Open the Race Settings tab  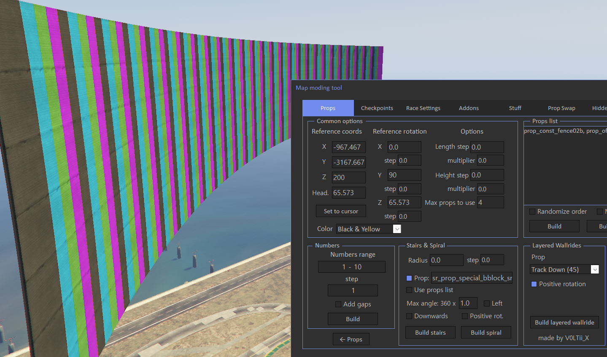coord(423,108)
